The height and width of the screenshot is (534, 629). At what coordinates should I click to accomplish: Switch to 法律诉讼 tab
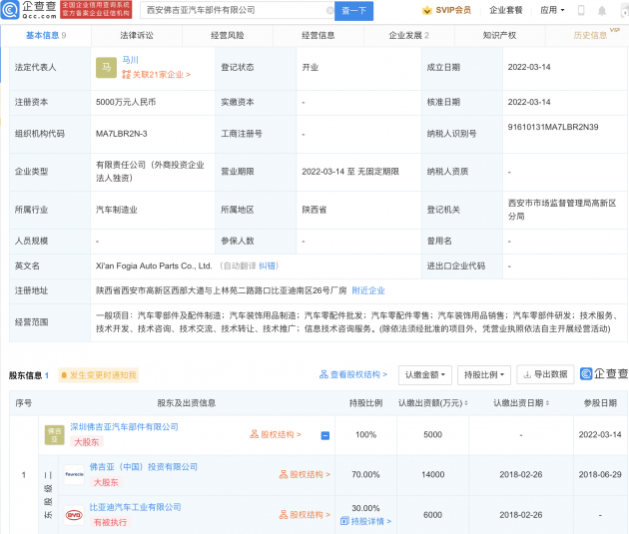pyautogui.click(x=137, y=35)
